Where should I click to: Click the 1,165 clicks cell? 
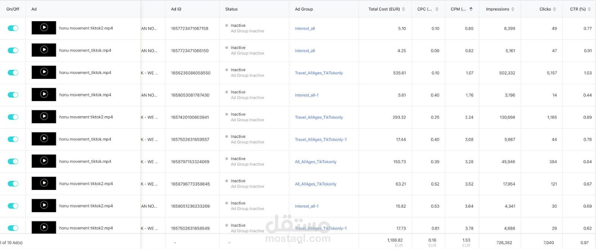pos(552,117)
